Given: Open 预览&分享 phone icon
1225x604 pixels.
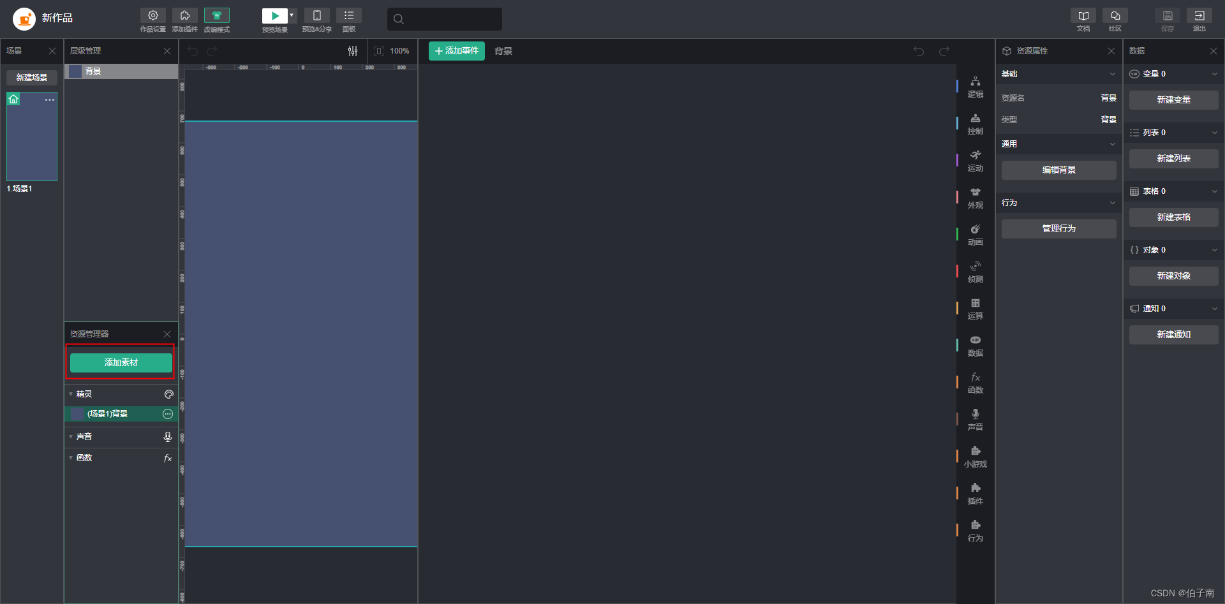Looking at the screenshot, I should click(x=317, y=16).
